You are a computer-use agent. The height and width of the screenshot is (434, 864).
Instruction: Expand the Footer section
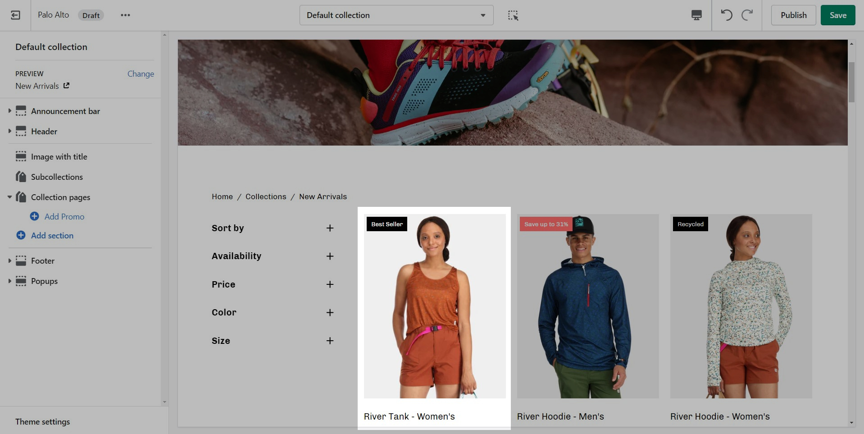click(9, 260)
